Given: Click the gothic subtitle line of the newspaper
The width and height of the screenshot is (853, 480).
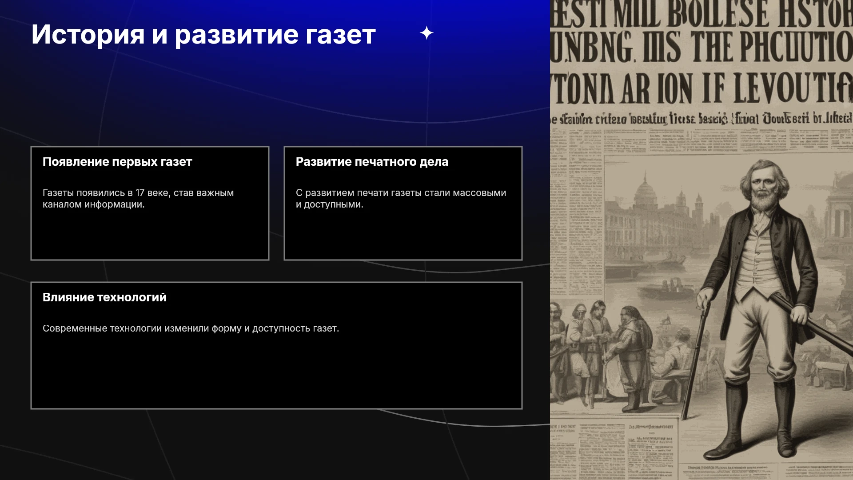Looking at the screenshot, I should pyautogui.click(x=702, y=119).
